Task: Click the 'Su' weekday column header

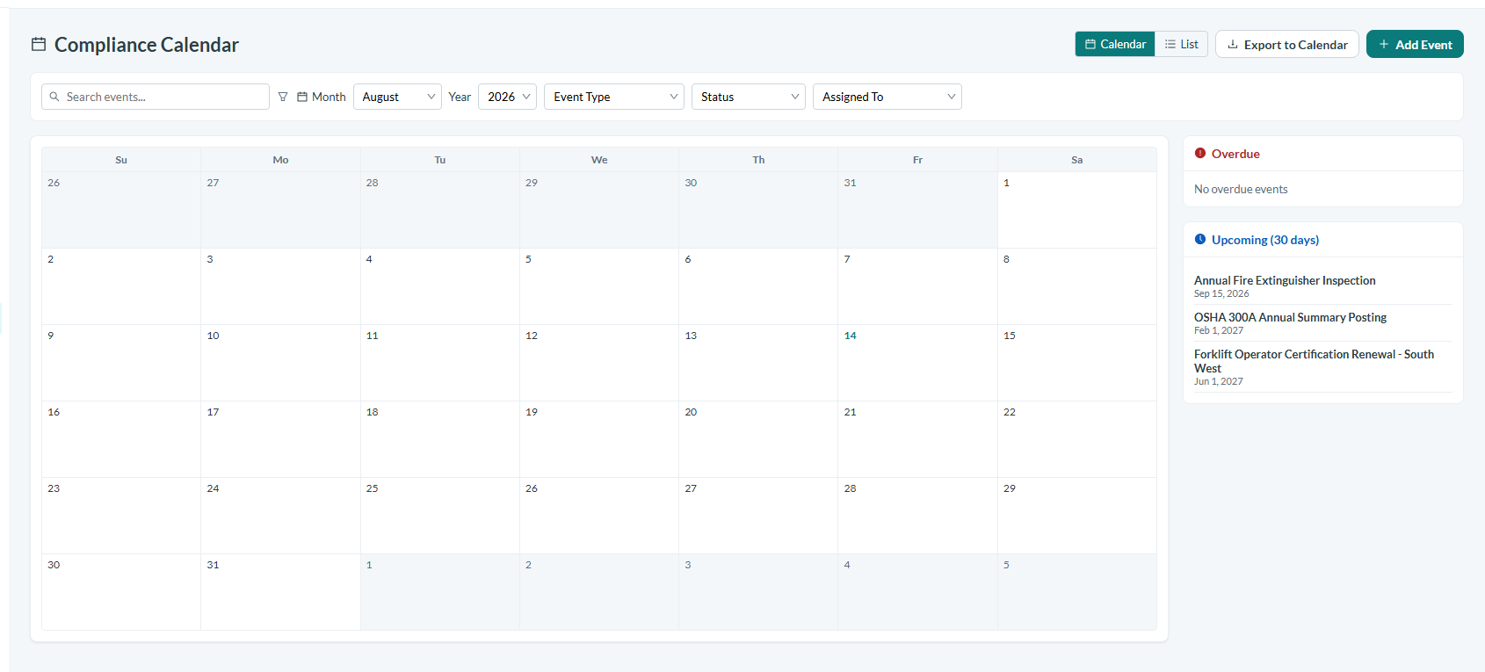Action: point(121,160)
